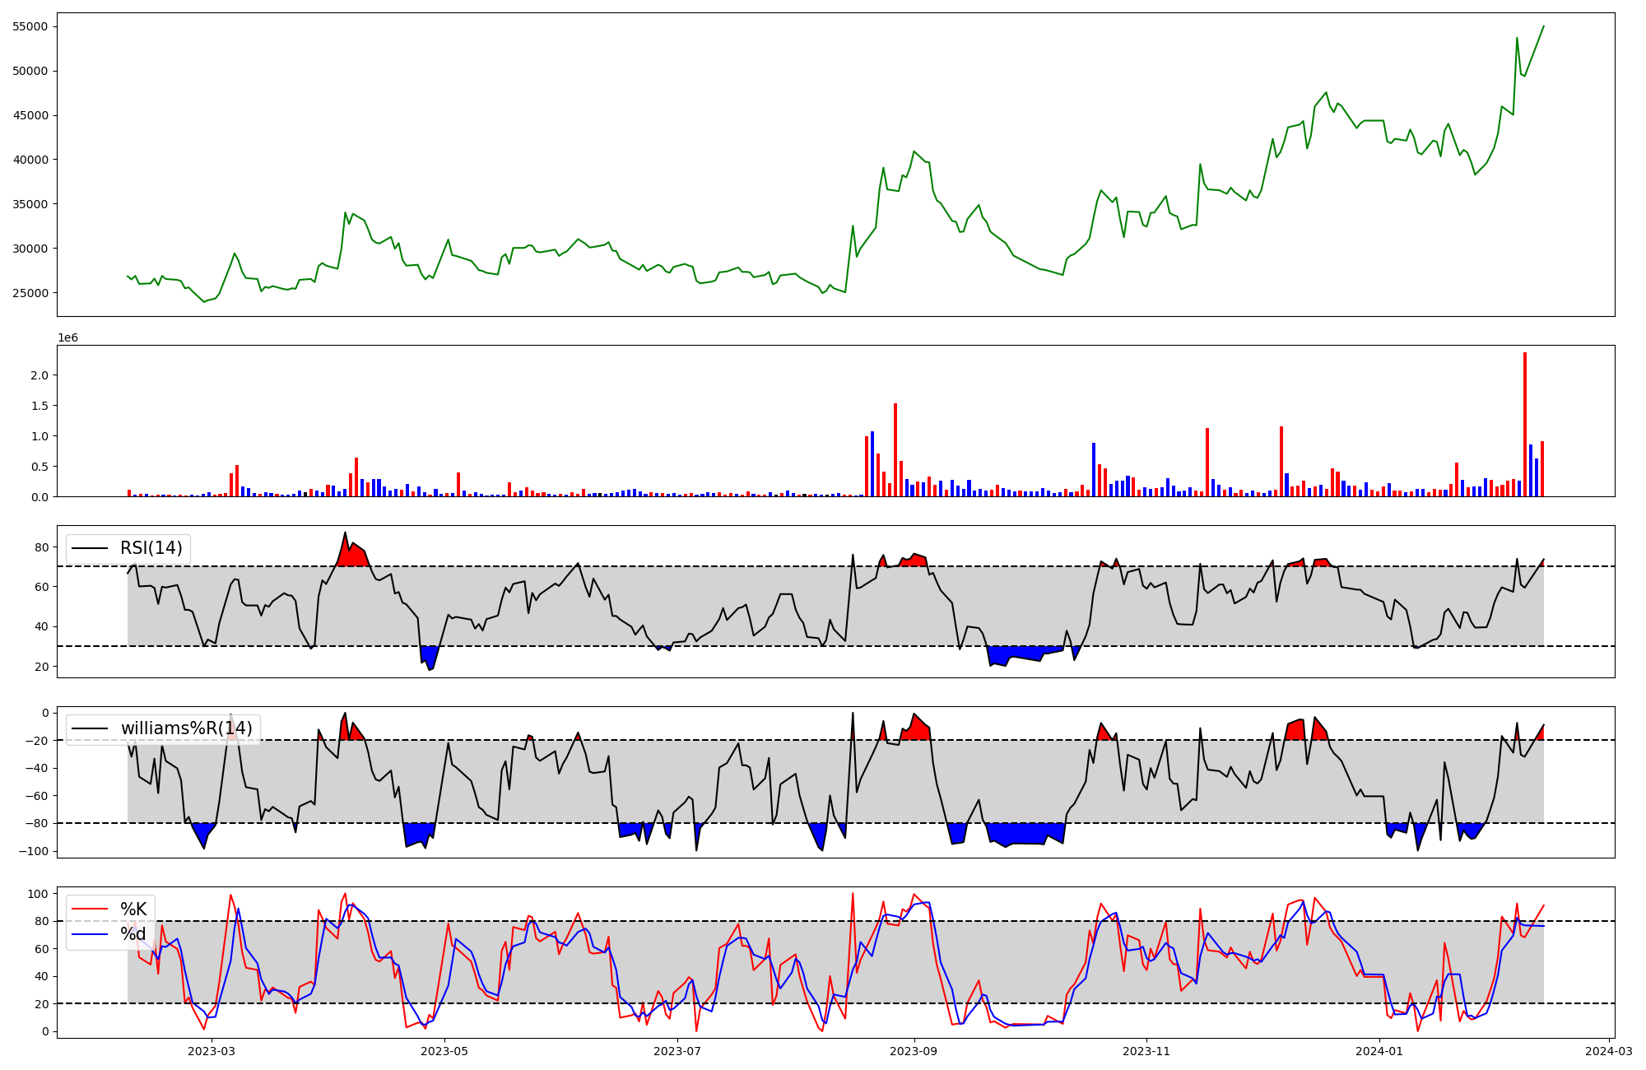Click the 80 tick on RSI axis
Viewport: 1646px width, 1070px height.
(x=43, y=547)
